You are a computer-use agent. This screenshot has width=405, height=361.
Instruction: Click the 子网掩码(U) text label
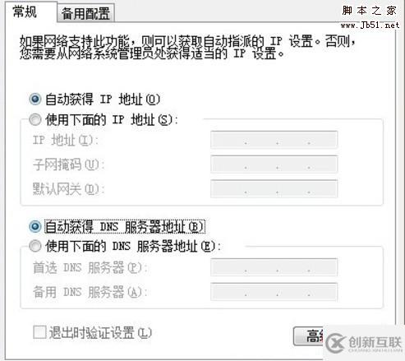[x=69, y=164]
